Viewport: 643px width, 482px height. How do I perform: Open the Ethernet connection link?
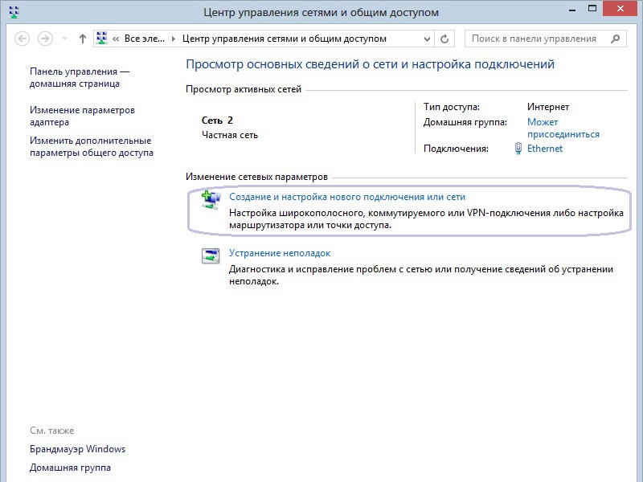click(x=545, y=149)
